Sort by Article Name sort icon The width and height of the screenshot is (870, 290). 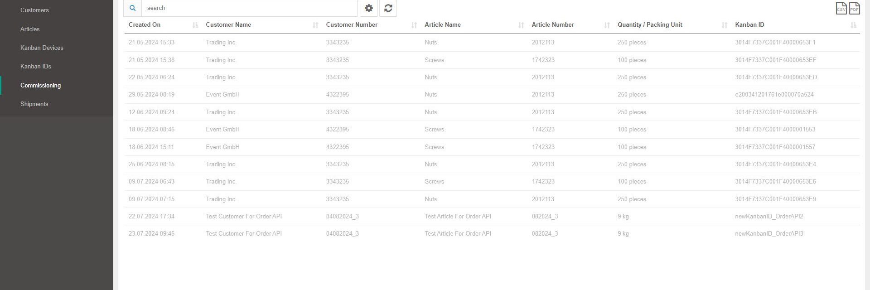click(521, 25)
